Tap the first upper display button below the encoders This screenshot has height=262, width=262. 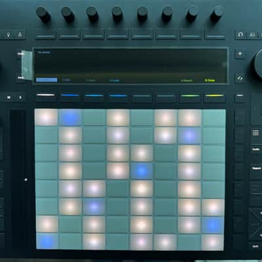click(46, 35)
